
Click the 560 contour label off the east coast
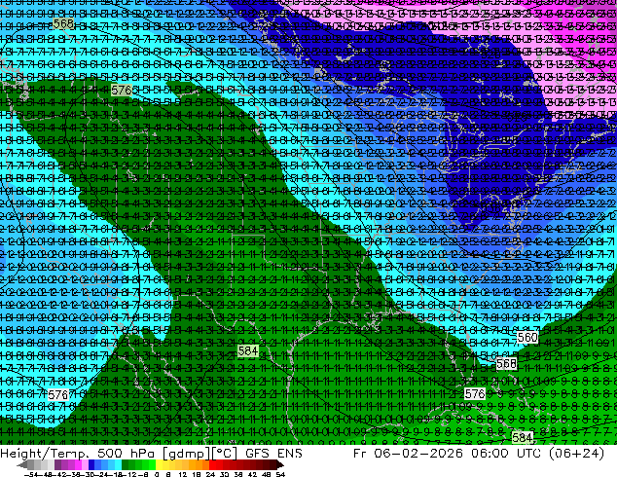coord(526,337)
